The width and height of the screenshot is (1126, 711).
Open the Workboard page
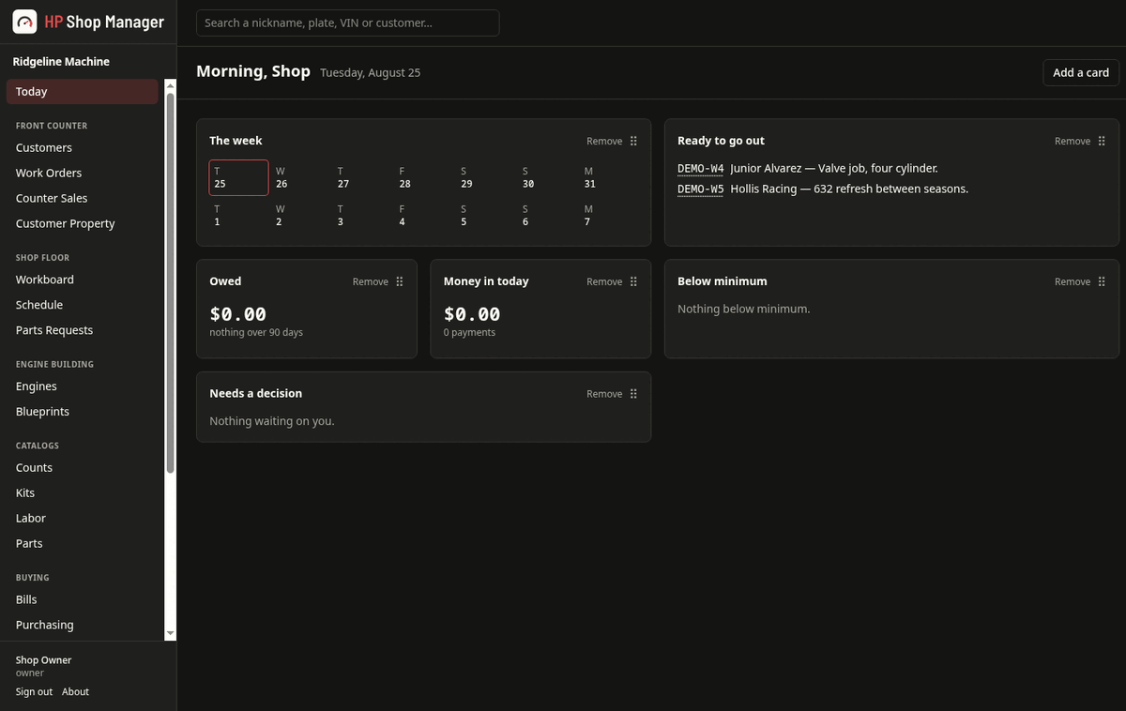(x=82, y=280)
